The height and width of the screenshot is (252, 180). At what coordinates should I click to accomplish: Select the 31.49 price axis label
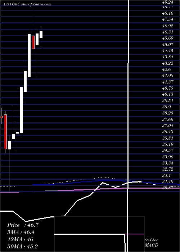coord(168,182)
